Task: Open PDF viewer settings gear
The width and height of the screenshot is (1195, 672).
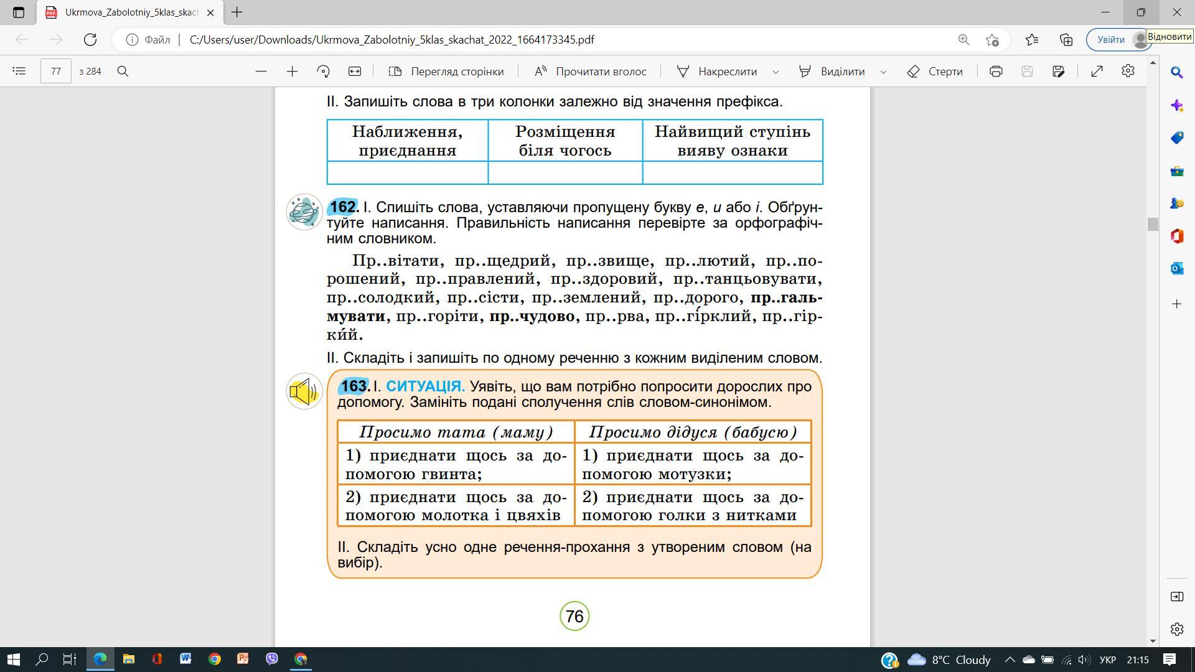Action: tap(1128, 72)
